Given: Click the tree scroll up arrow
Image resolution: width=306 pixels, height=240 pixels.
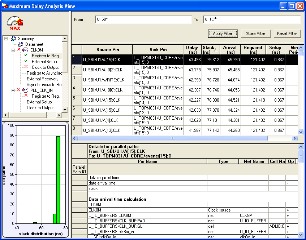Looking at the screenshot, I should [65, 39].
